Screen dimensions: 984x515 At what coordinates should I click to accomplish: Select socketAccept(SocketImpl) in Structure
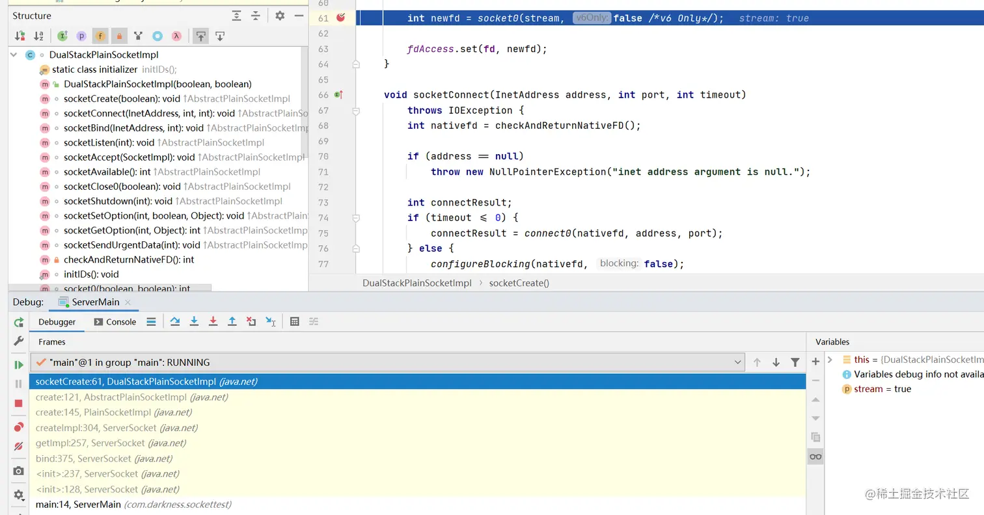pyautogui.click(x=172, y=157)
